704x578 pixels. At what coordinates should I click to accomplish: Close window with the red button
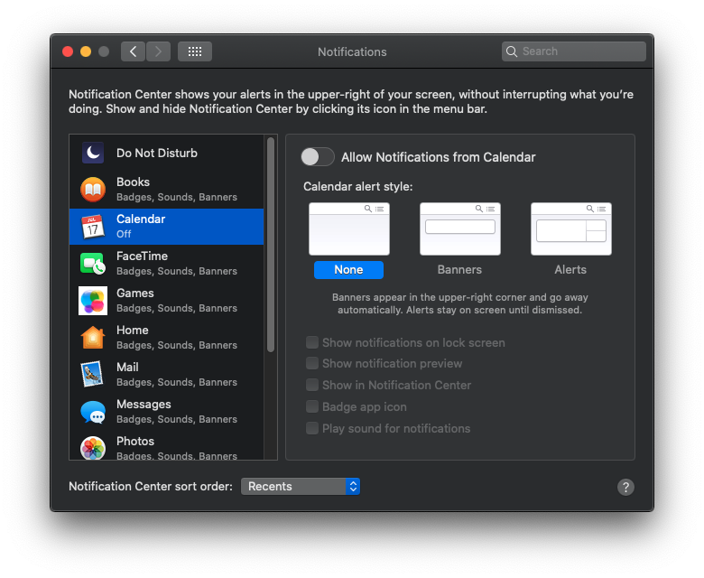[x=68, y=51]
